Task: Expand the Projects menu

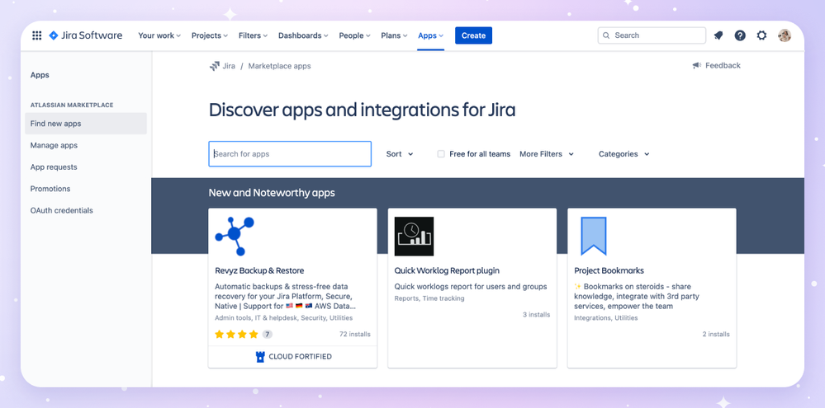Action: tap(210, 35)
